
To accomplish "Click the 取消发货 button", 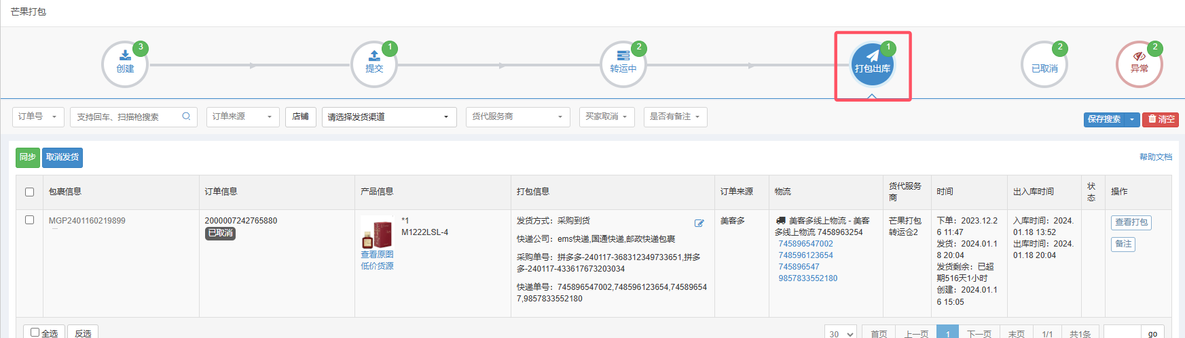I will coord(62,157).
